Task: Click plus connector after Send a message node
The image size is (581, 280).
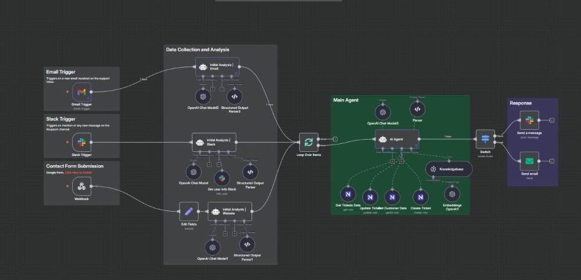Action: click(551, 120)
